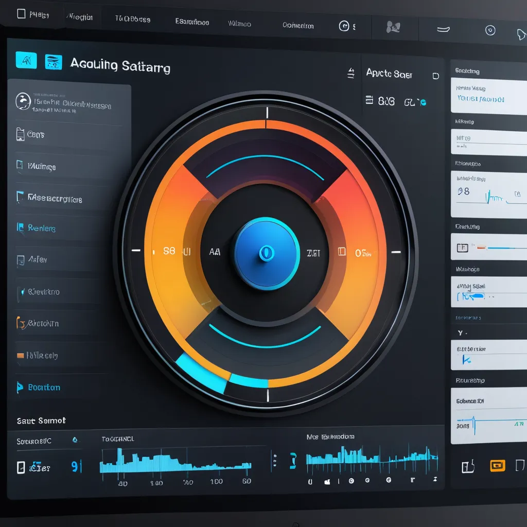Click the Mce Eslindom waveform graph
Screen dimensions: 527x527
pos(372,458)
